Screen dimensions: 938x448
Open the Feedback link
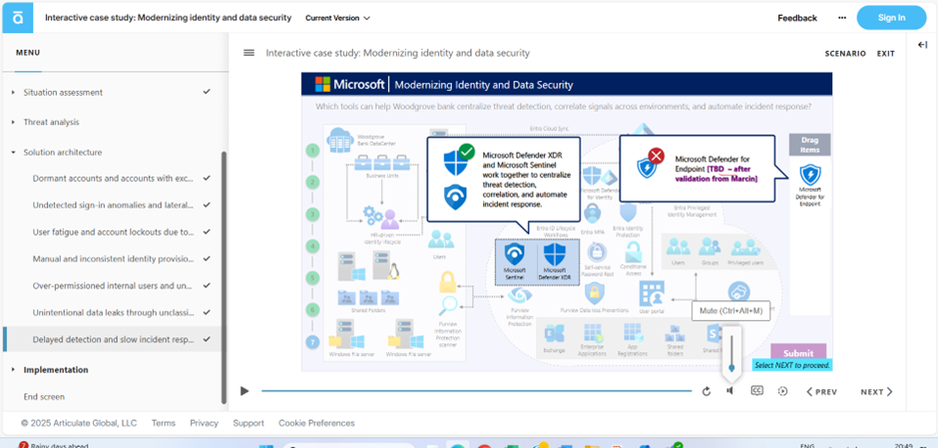point(797,18)
